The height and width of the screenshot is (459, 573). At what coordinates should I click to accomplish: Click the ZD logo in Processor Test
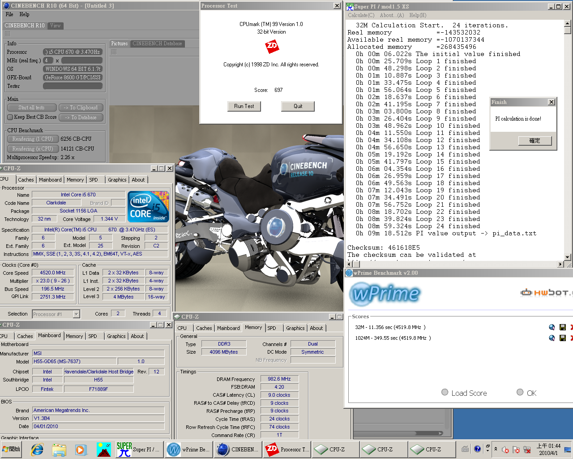272,46
